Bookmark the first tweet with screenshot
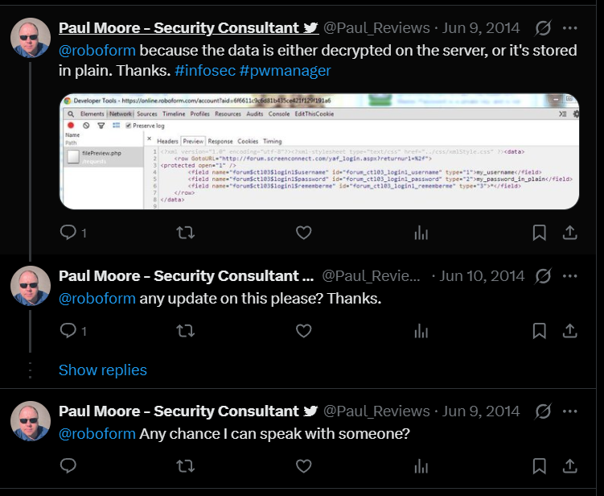Screen dimensions: 604x496 pos(540,233)
